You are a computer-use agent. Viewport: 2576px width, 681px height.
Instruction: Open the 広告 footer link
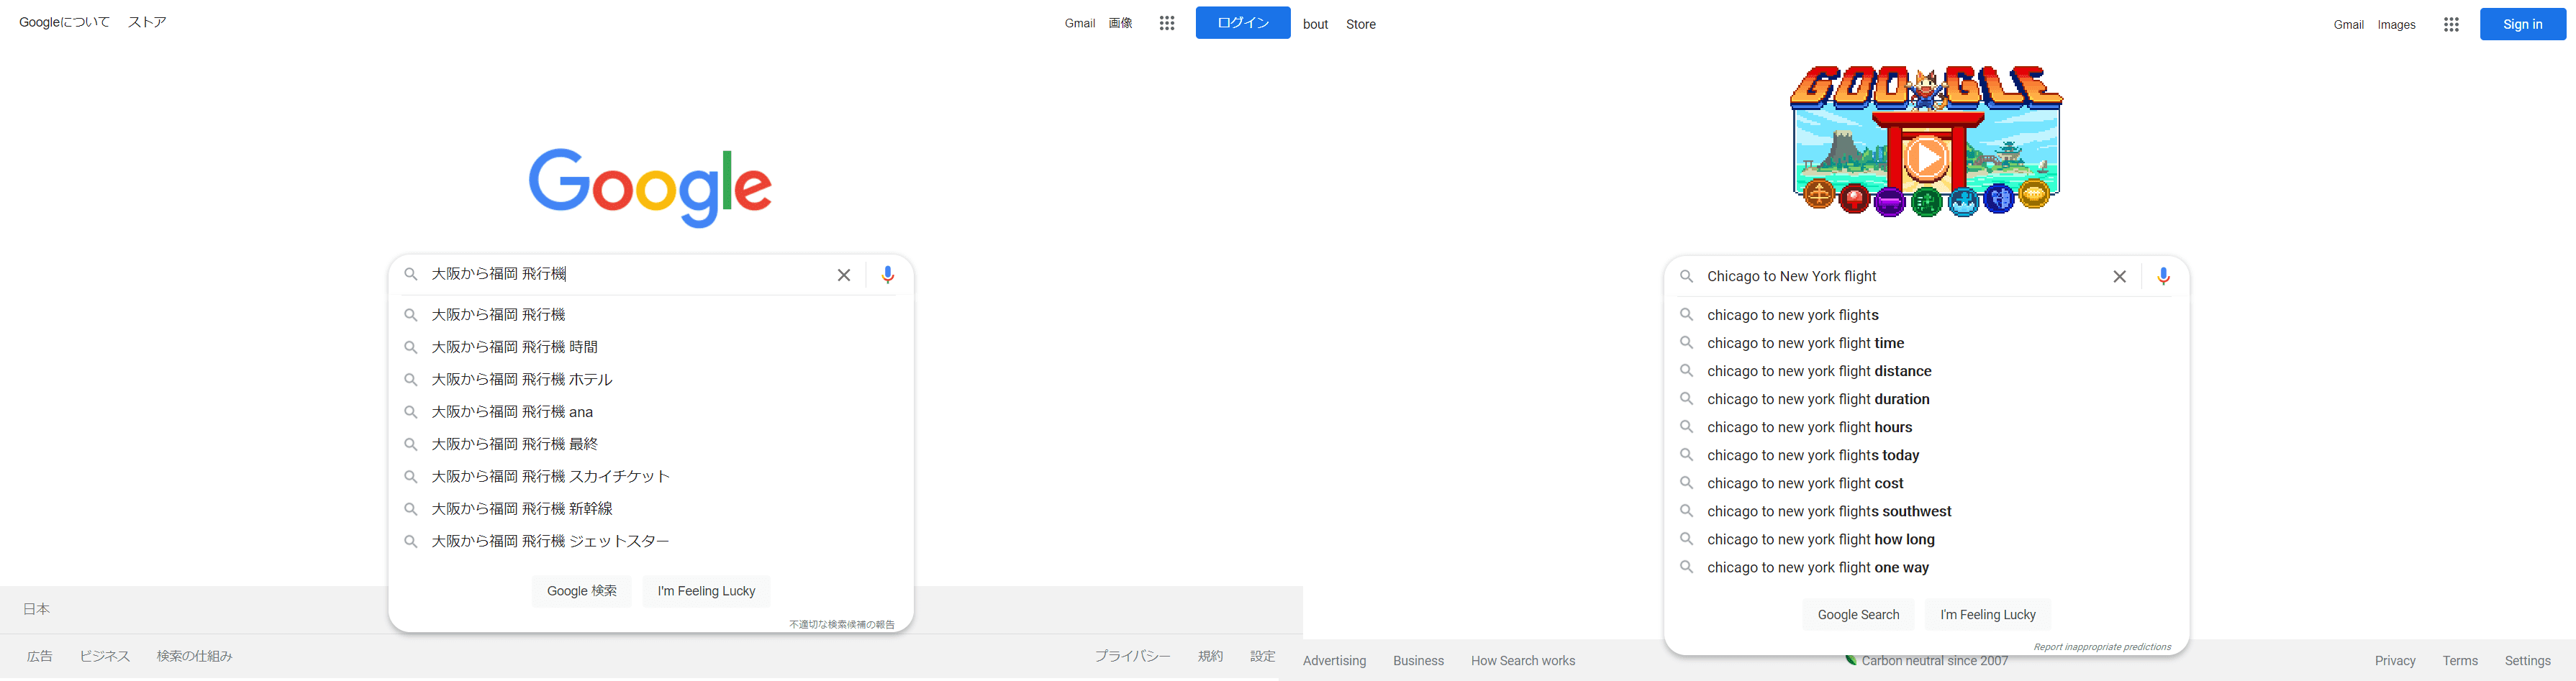point(40,656)
